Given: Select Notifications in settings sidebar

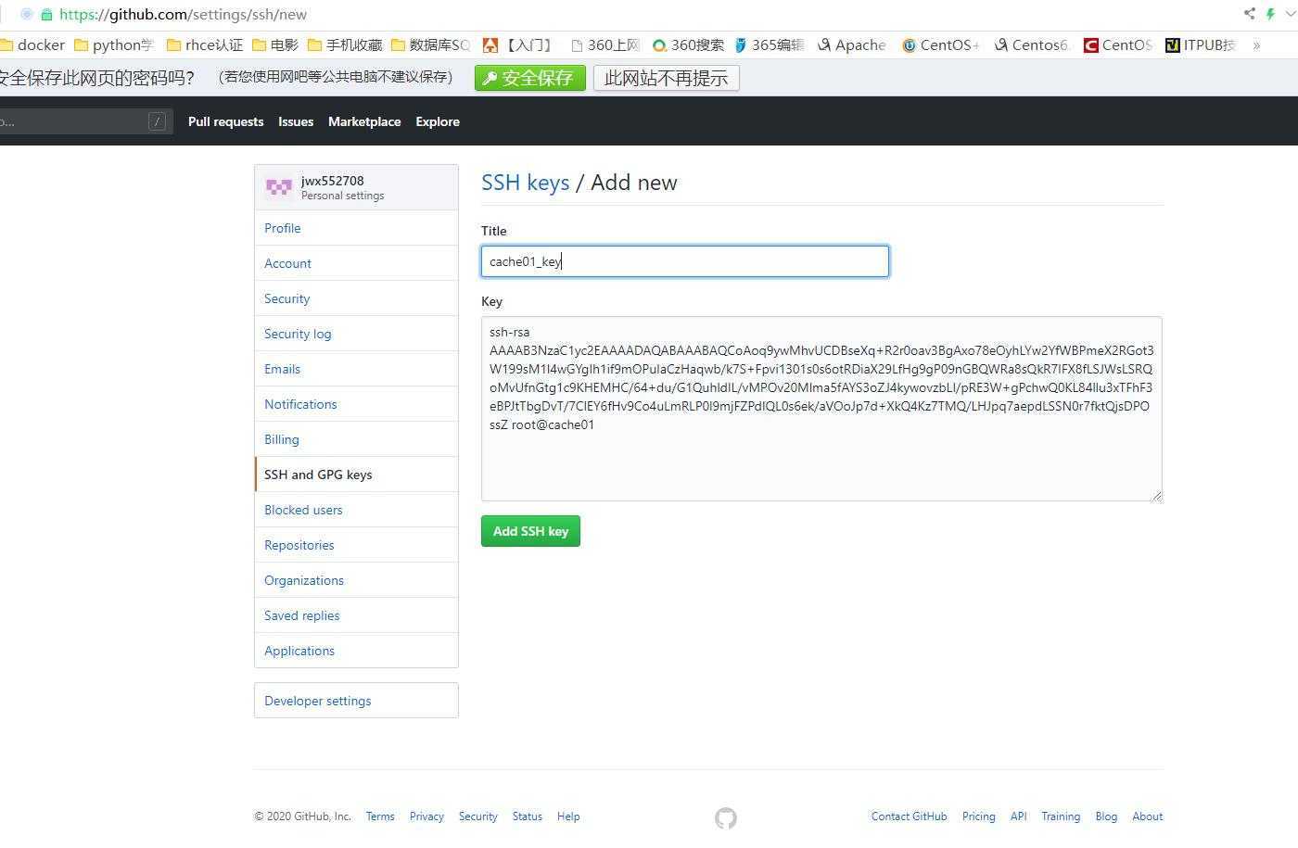Looking at the screenshot, I should tap(356, 404).
